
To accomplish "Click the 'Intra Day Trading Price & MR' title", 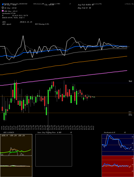I will [49, 132].
